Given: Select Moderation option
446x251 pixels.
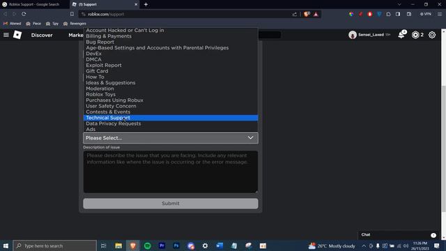Looking at the screenshot, I should (171, 89).
